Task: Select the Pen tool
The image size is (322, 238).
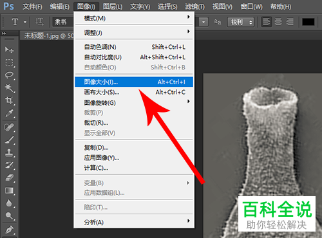Action: click(x=9, y=230)
